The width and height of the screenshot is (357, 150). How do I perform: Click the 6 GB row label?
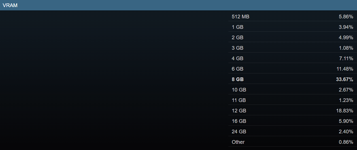point(237,69)
